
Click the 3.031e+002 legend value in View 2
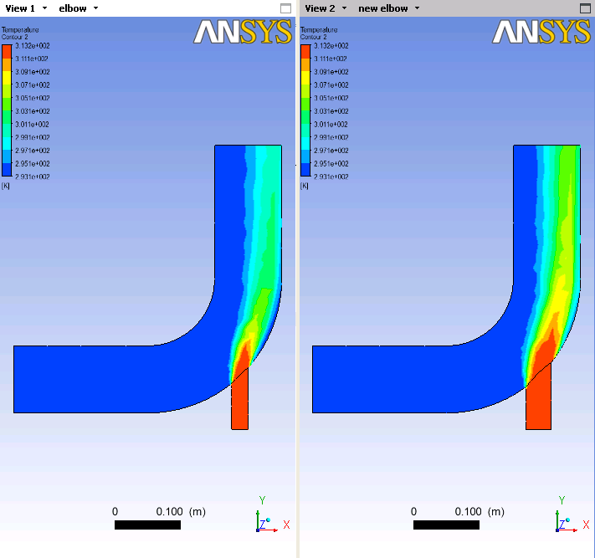(x=331, y=111)
